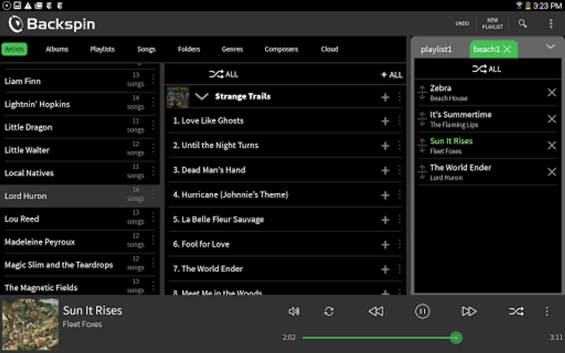
Task: Remove The World Ender from the playlist
Action: tap(552, 172)
